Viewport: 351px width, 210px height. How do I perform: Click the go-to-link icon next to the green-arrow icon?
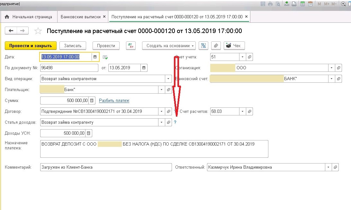(x=294, y=4)
